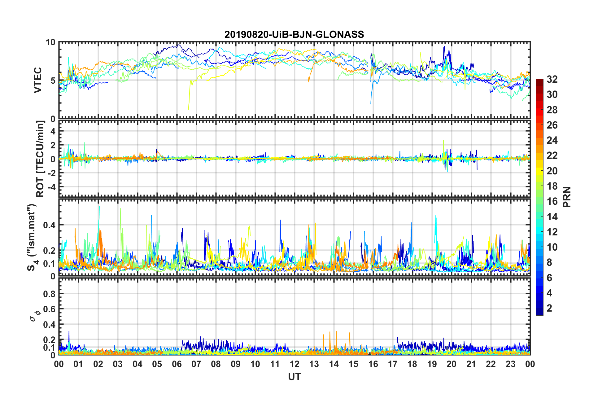Click colorbar tick label 8
Image resolution: width=589 pixels, height=394 pixels.
pyautogui.click(x=549, y=263)
